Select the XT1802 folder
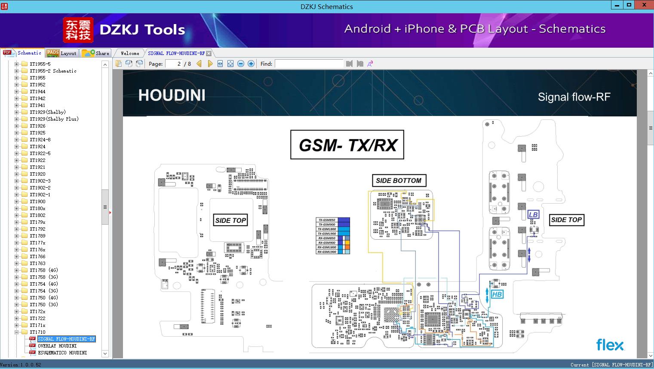This screenshot has height=369, width=654. [37, 215]
